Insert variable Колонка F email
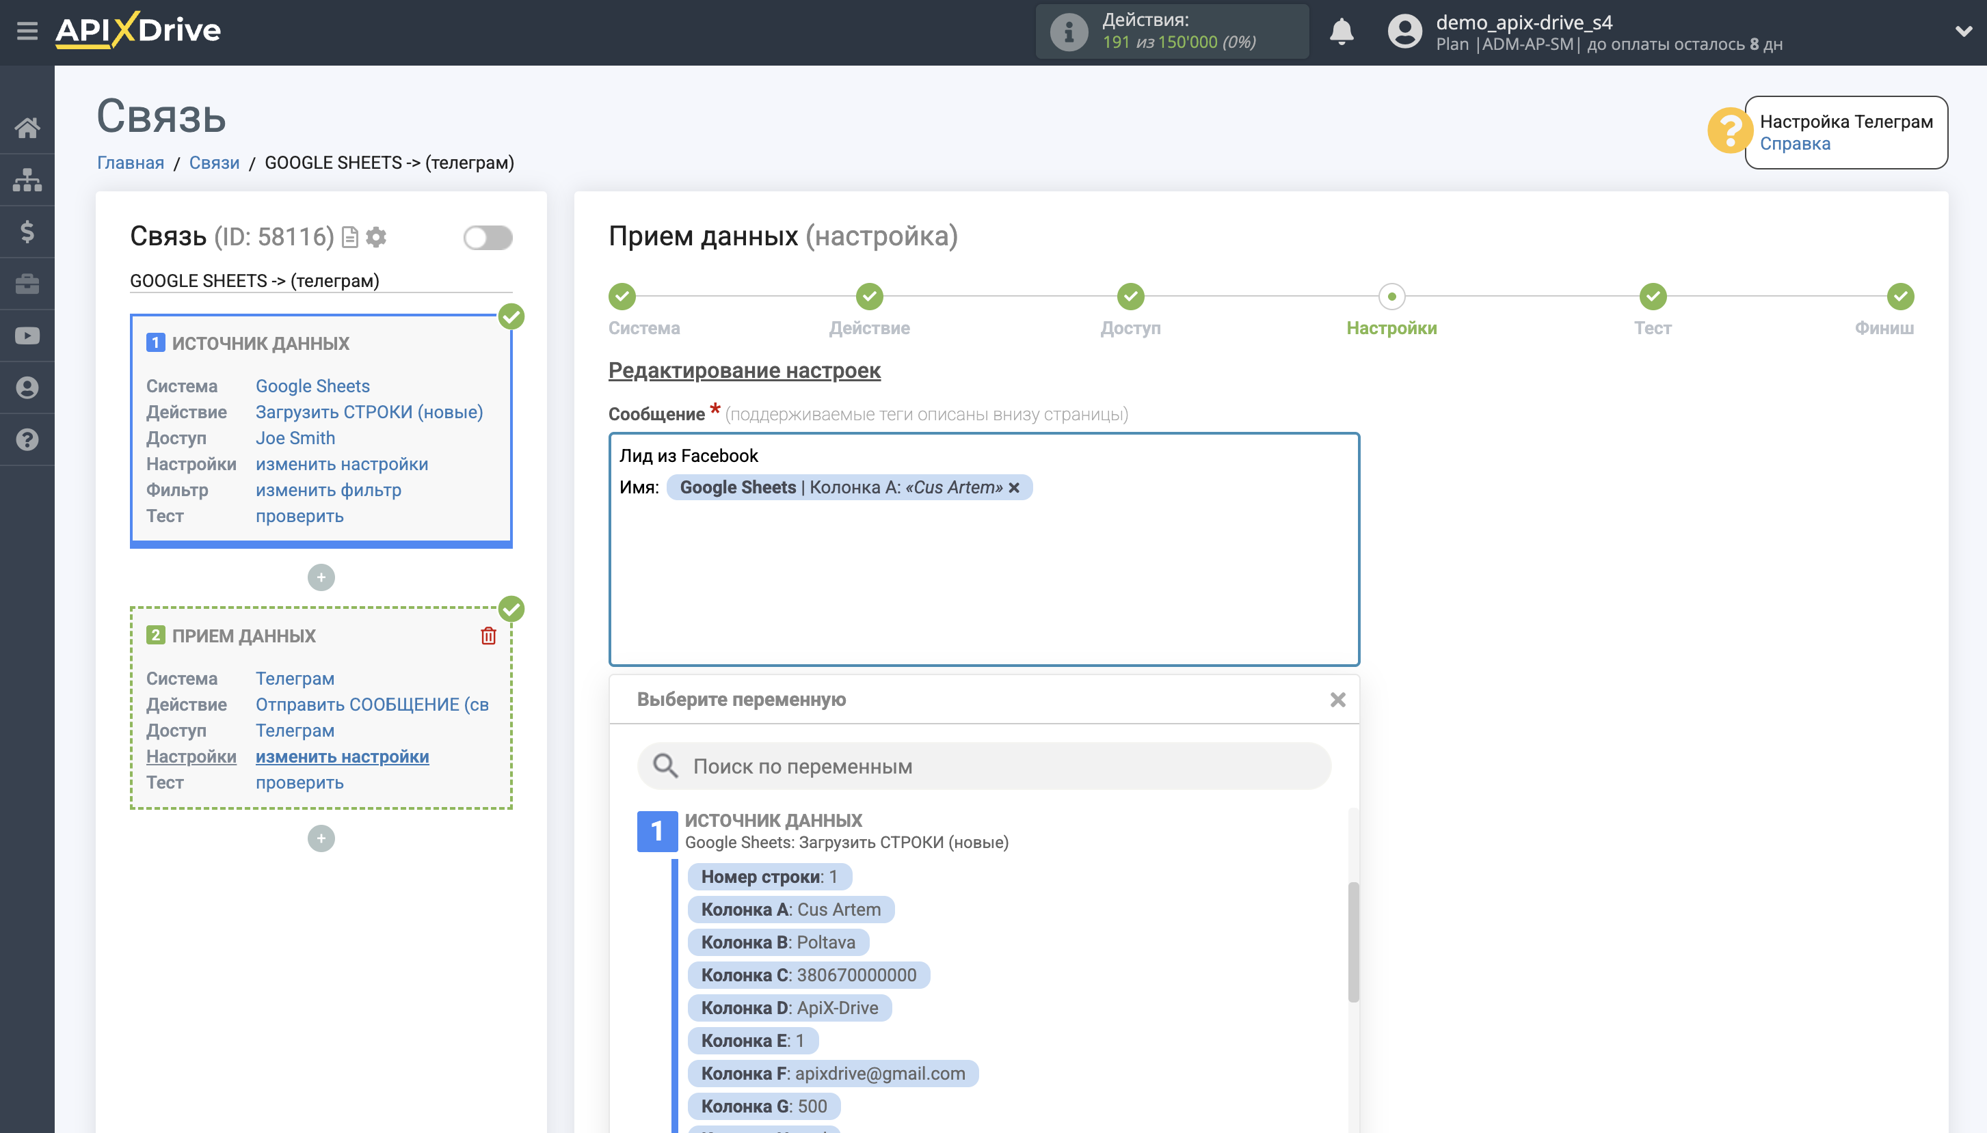 click(x=832, y=1074)
